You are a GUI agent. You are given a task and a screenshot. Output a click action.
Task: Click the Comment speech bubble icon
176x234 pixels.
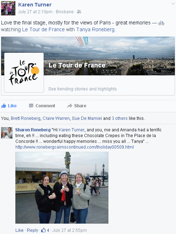[31, 106]
